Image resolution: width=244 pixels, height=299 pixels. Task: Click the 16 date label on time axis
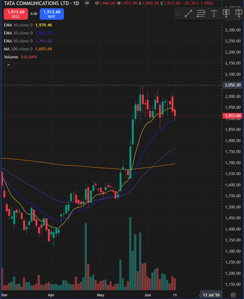175,295
